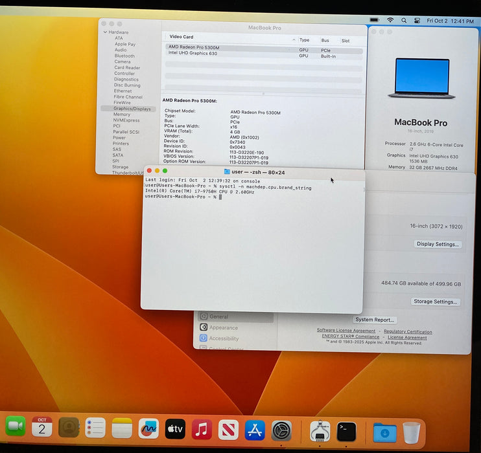Open FaceTime from the Dock
This screenshot has height=453, width=481.
tap(16, 426)
